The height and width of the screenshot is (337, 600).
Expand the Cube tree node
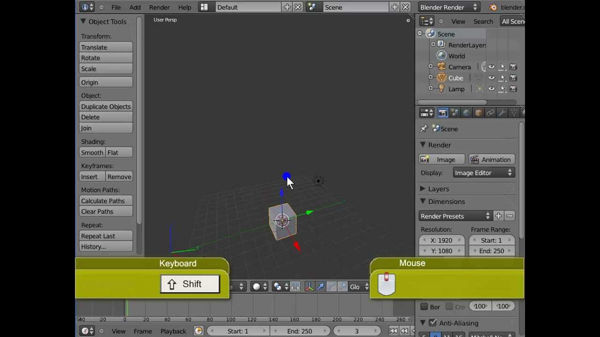431,78
